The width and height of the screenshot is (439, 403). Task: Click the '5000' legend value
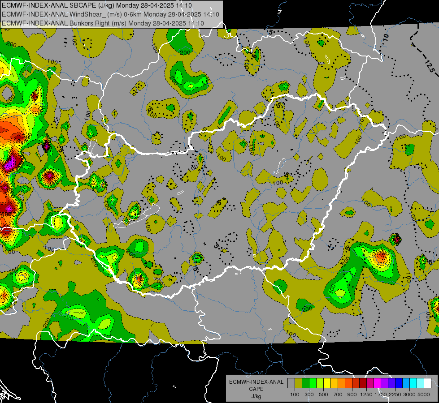click(x=424, y=394)
